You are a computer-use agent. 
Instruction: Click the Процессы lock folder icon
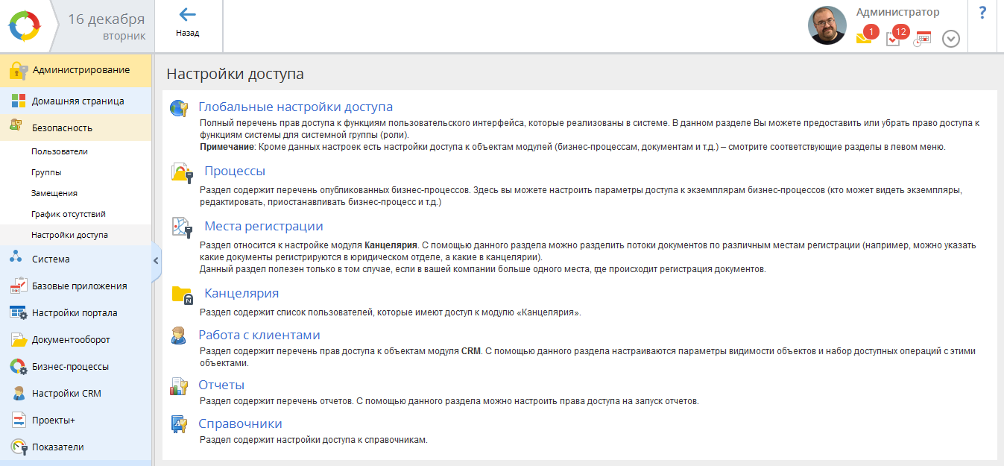(182, 172)
